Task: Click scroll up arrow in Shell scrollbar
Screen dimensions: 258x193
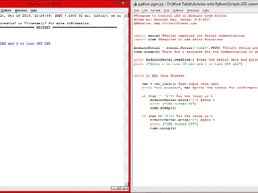Action: click(x=126, y=15)
